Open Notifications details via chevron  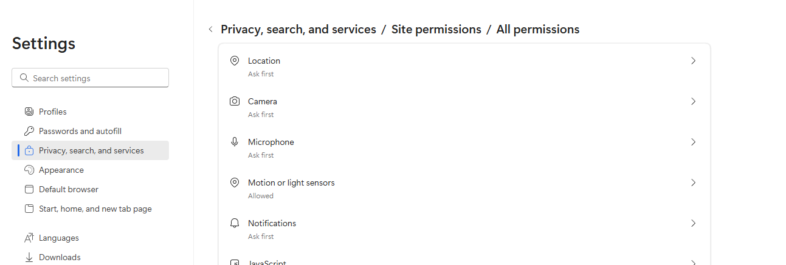tap(693, 223)
